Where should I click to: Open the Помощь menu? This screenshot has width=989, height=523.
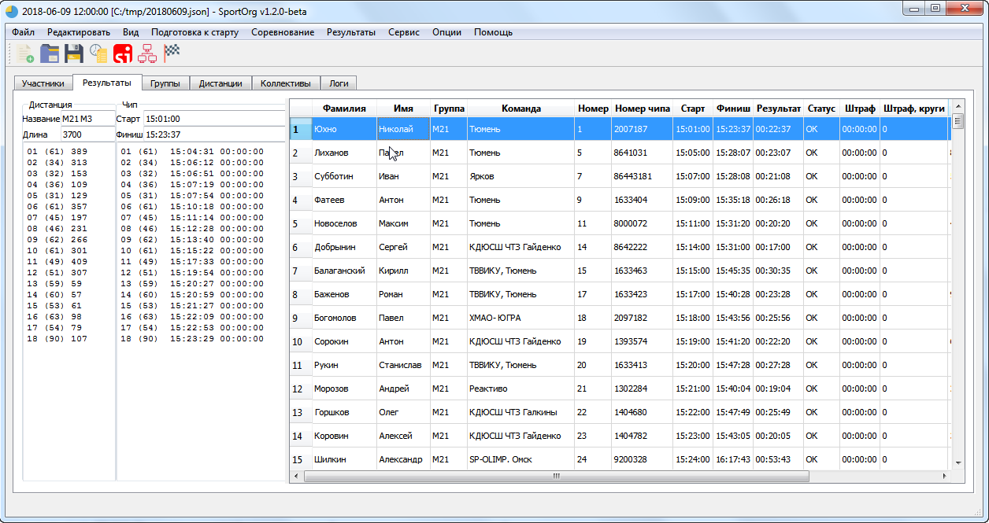(493, 32)
